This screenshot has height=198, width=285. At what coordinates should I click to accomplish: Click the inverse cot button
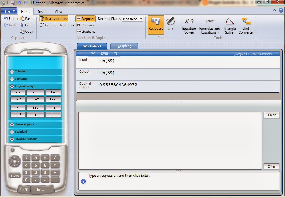coord(53,115)
